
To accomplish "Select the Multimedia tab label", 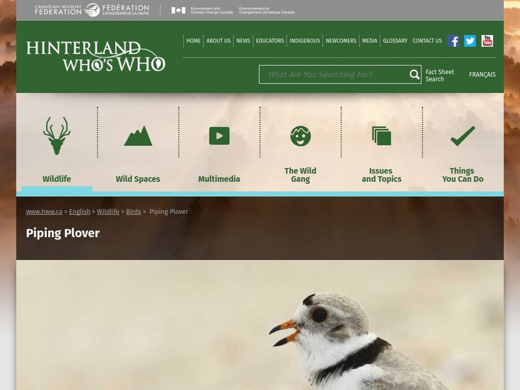I will [x=219, y=179].
